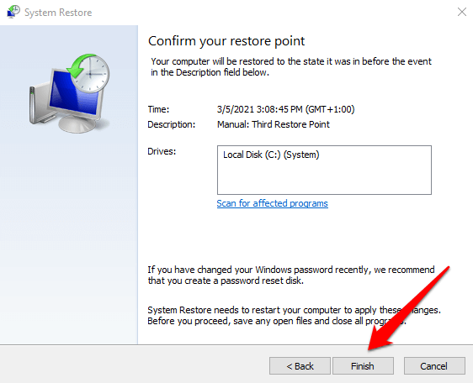Click the computer and clock restore illustration
473x383 pixels.
point(69,93)
